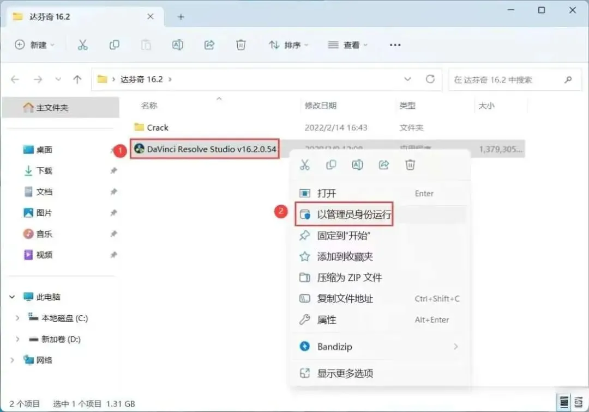Expand the 网络 tree node
Image resolution: width=589 pixels, height=412 pixels.
12,360
